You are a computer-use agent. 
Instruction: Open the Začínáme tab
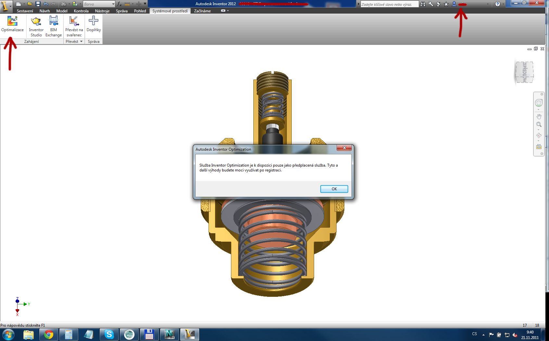[x=202, y=11]
